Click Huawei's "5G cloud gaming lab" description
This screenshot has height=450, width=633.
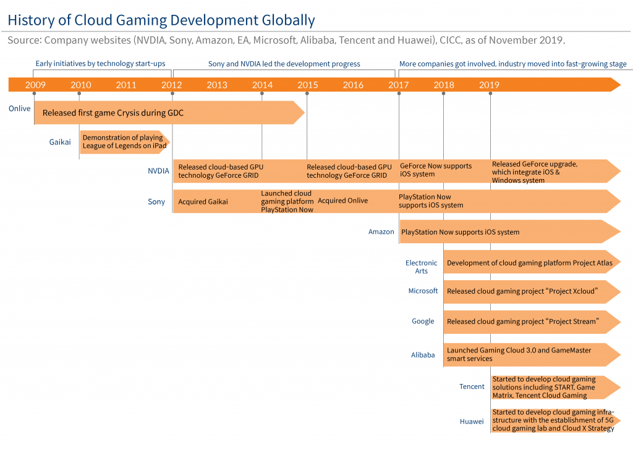[x=553, y=420]
